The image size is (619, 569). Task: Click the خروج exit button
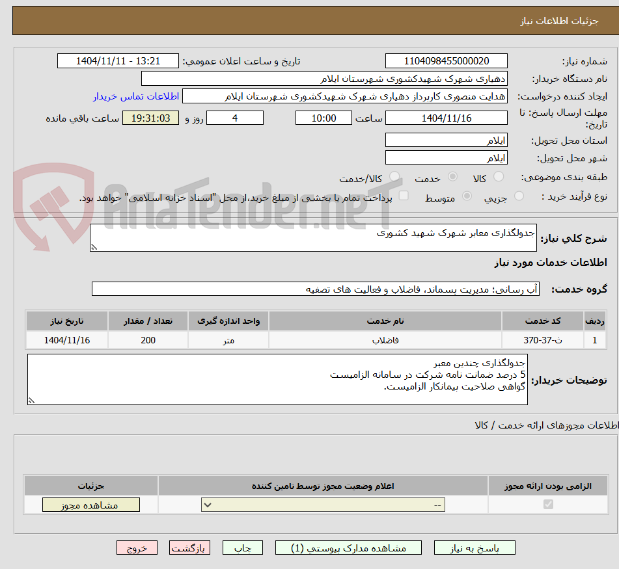click(137, 548)
